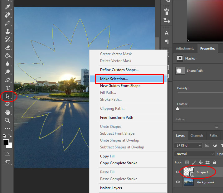Open the Character panel icon
This screenshot has width=223, height=193.
pyautogui.click(x=167, y=33)
